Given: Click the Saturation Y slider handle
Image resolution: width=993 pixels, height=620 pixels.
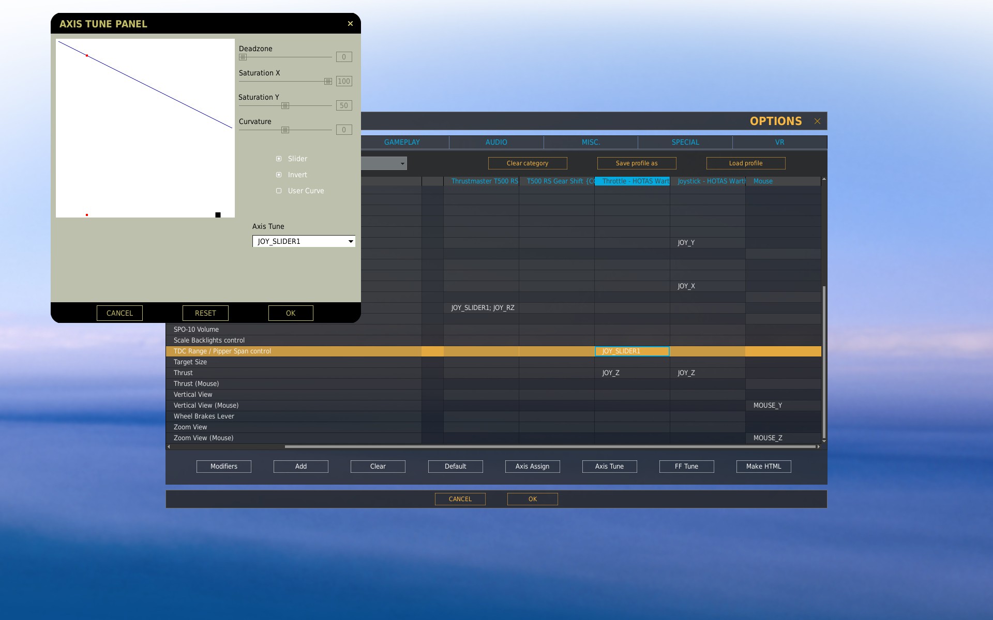Looking at the screenshot, I should click(x=285, y=105).
